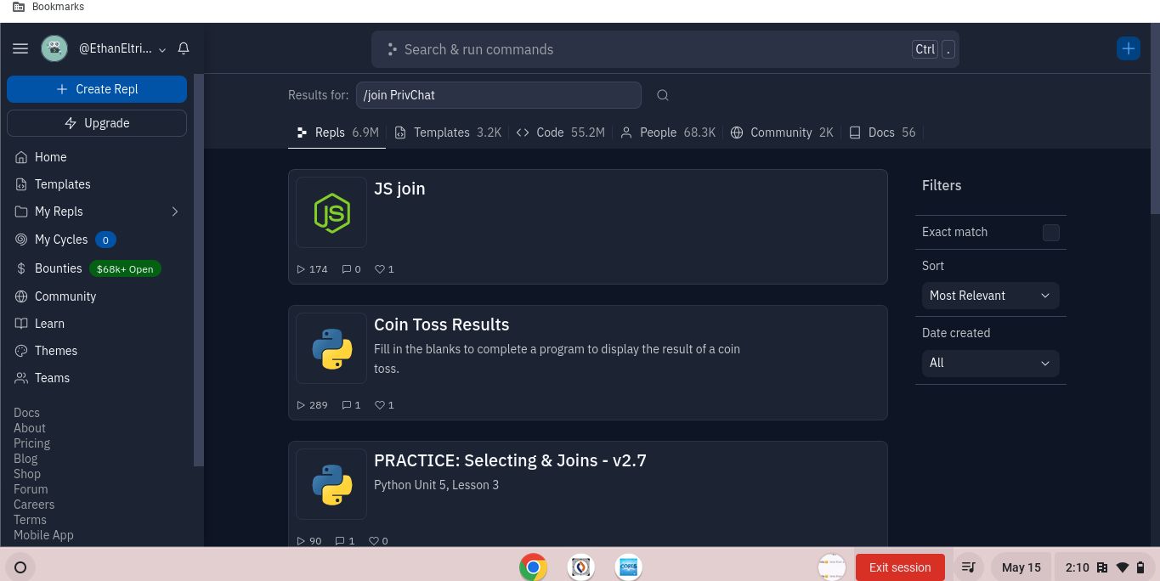Image resolution: width=1160 pixels, height=581 pixels.
Task: Click the Create Repl button
Action: (97, 89)
